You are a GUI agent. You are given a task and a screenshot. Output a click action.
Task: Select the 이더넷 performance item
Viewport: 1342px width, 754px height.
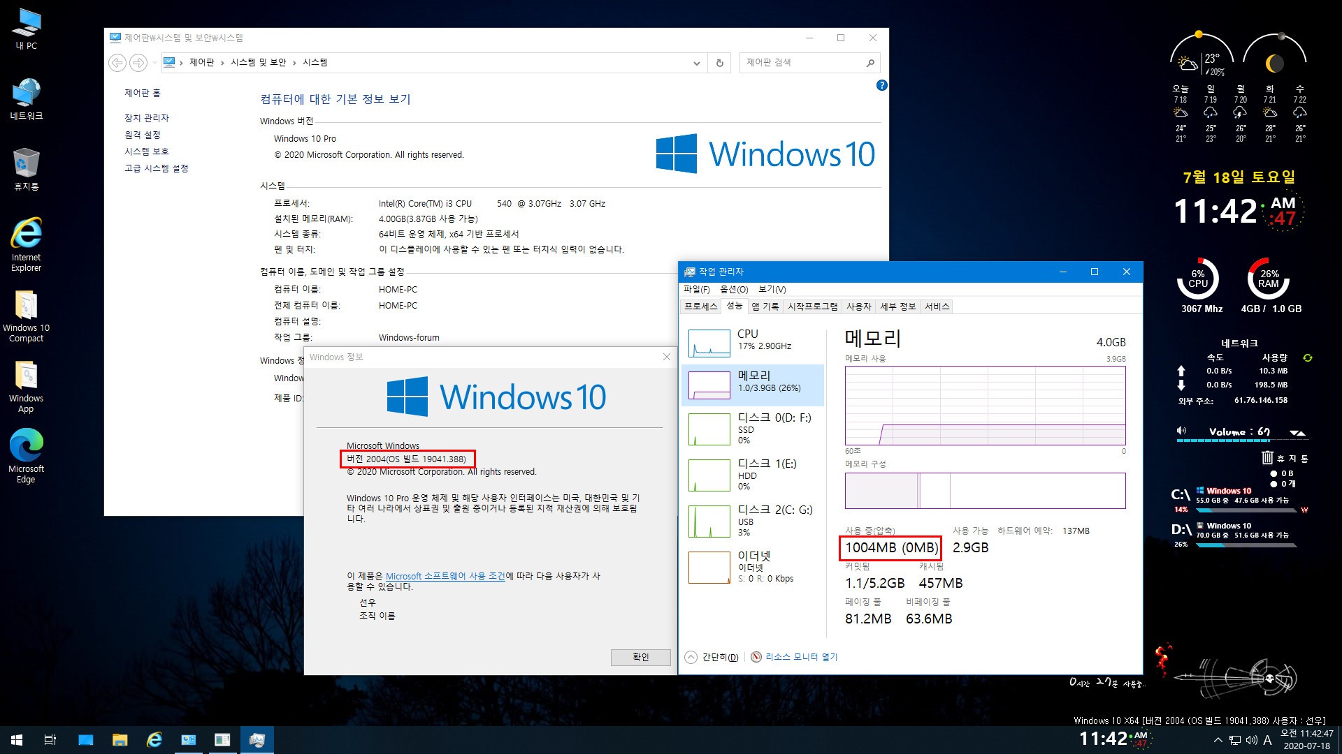[753, 567]
